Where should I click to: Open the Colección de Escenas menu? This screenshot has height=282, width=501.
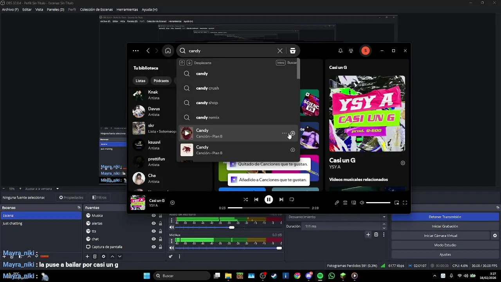[96, 9]
